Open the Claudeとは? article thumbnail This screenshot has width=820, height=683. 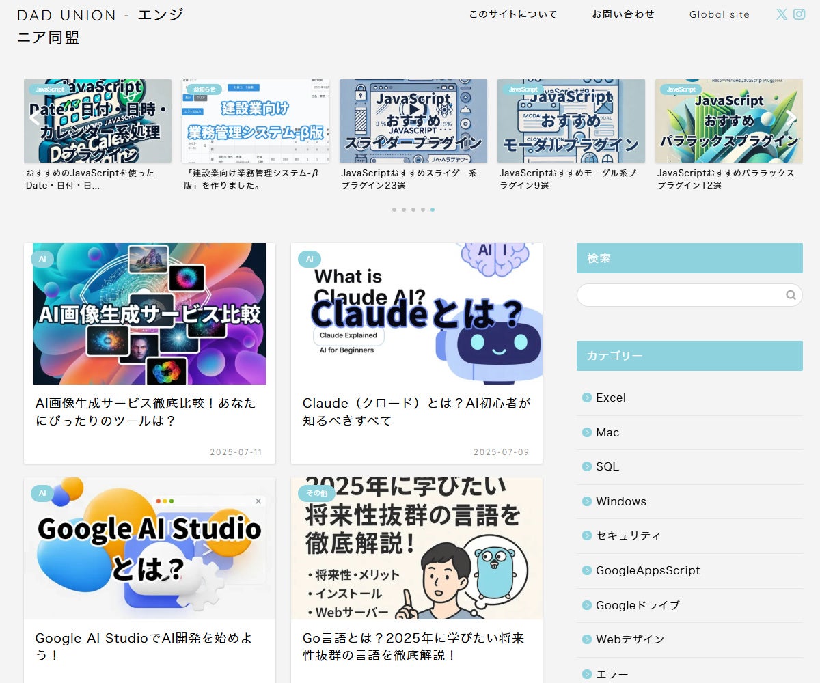point(417,313)
